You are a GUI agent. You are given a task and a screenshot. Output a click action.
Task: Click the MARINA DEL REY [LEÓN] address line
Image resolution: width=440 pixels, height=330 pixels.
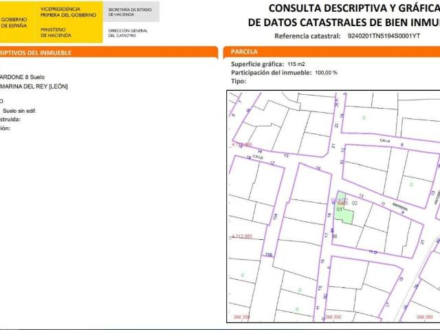coord(34,86)
